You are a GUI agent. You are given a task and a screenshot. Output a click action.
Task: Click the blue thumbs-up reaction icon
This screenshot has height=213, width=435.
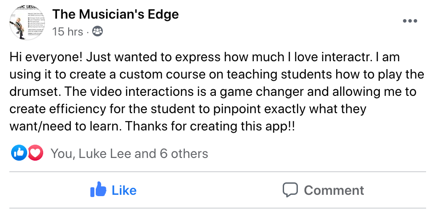pyautogui.click(x=19, y=154)
